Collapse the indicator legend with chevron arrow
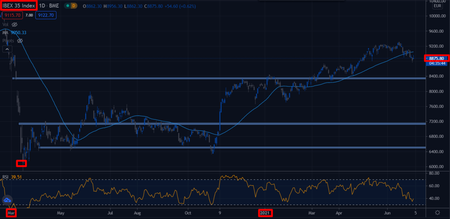 click(x=8, y=49)
